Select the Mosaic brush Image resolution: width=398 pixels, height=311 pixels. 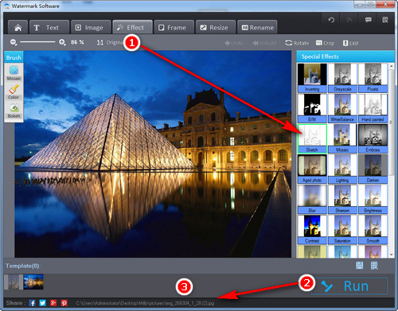tap(14, 72)
